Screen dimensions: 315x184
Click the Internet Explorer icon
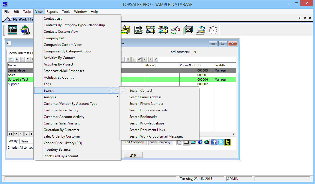[x=200, y=142]
